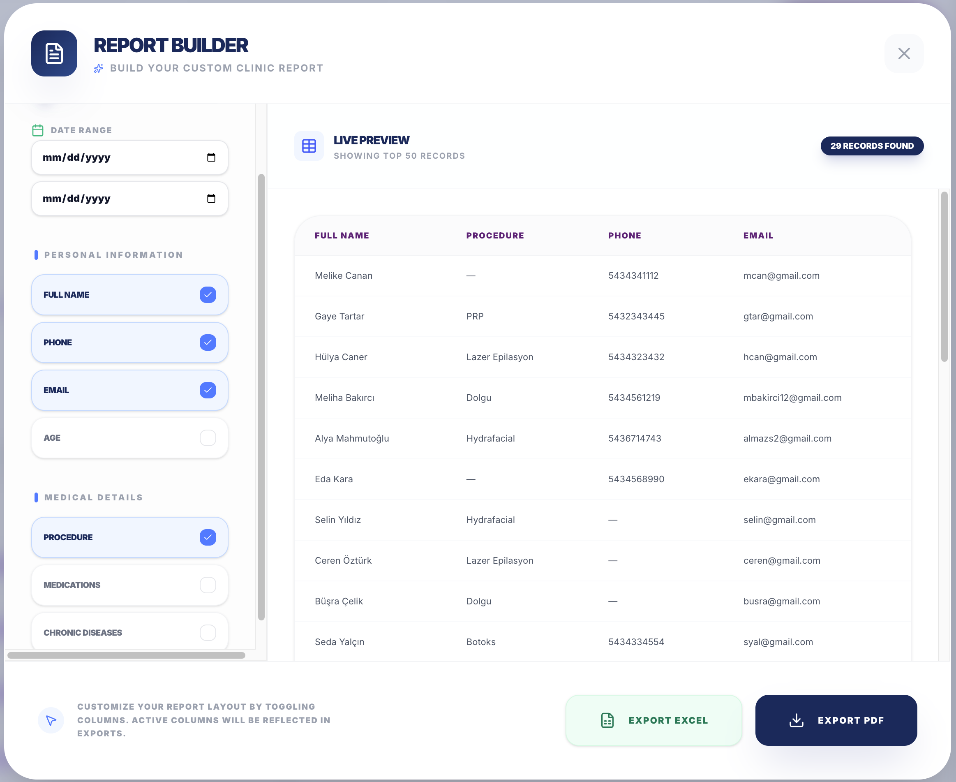This screenshot has height=782, width=956.
Task: Click email busra@gmail.com
Action: coord(781,601)
